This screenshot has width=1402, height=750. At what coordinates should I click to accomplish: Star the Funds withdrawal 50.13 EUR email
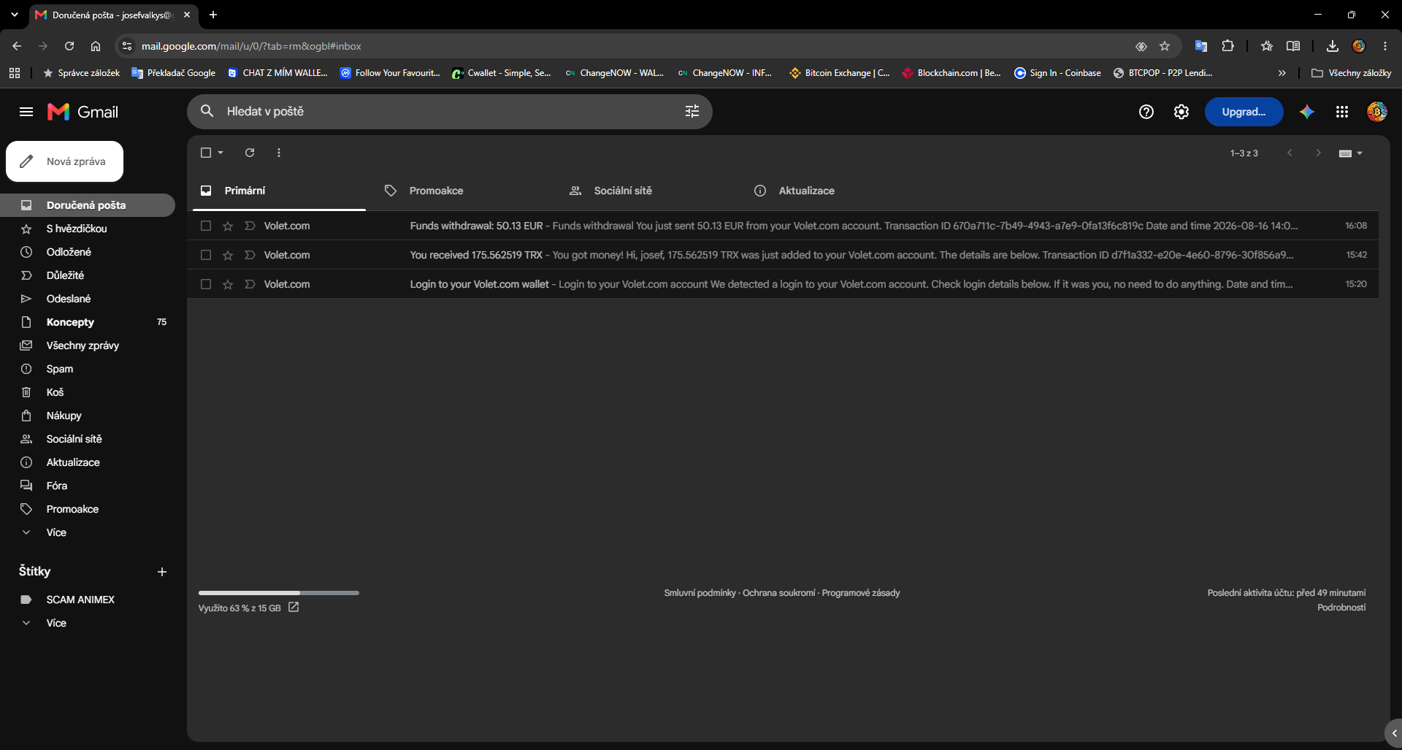point(228,226)
